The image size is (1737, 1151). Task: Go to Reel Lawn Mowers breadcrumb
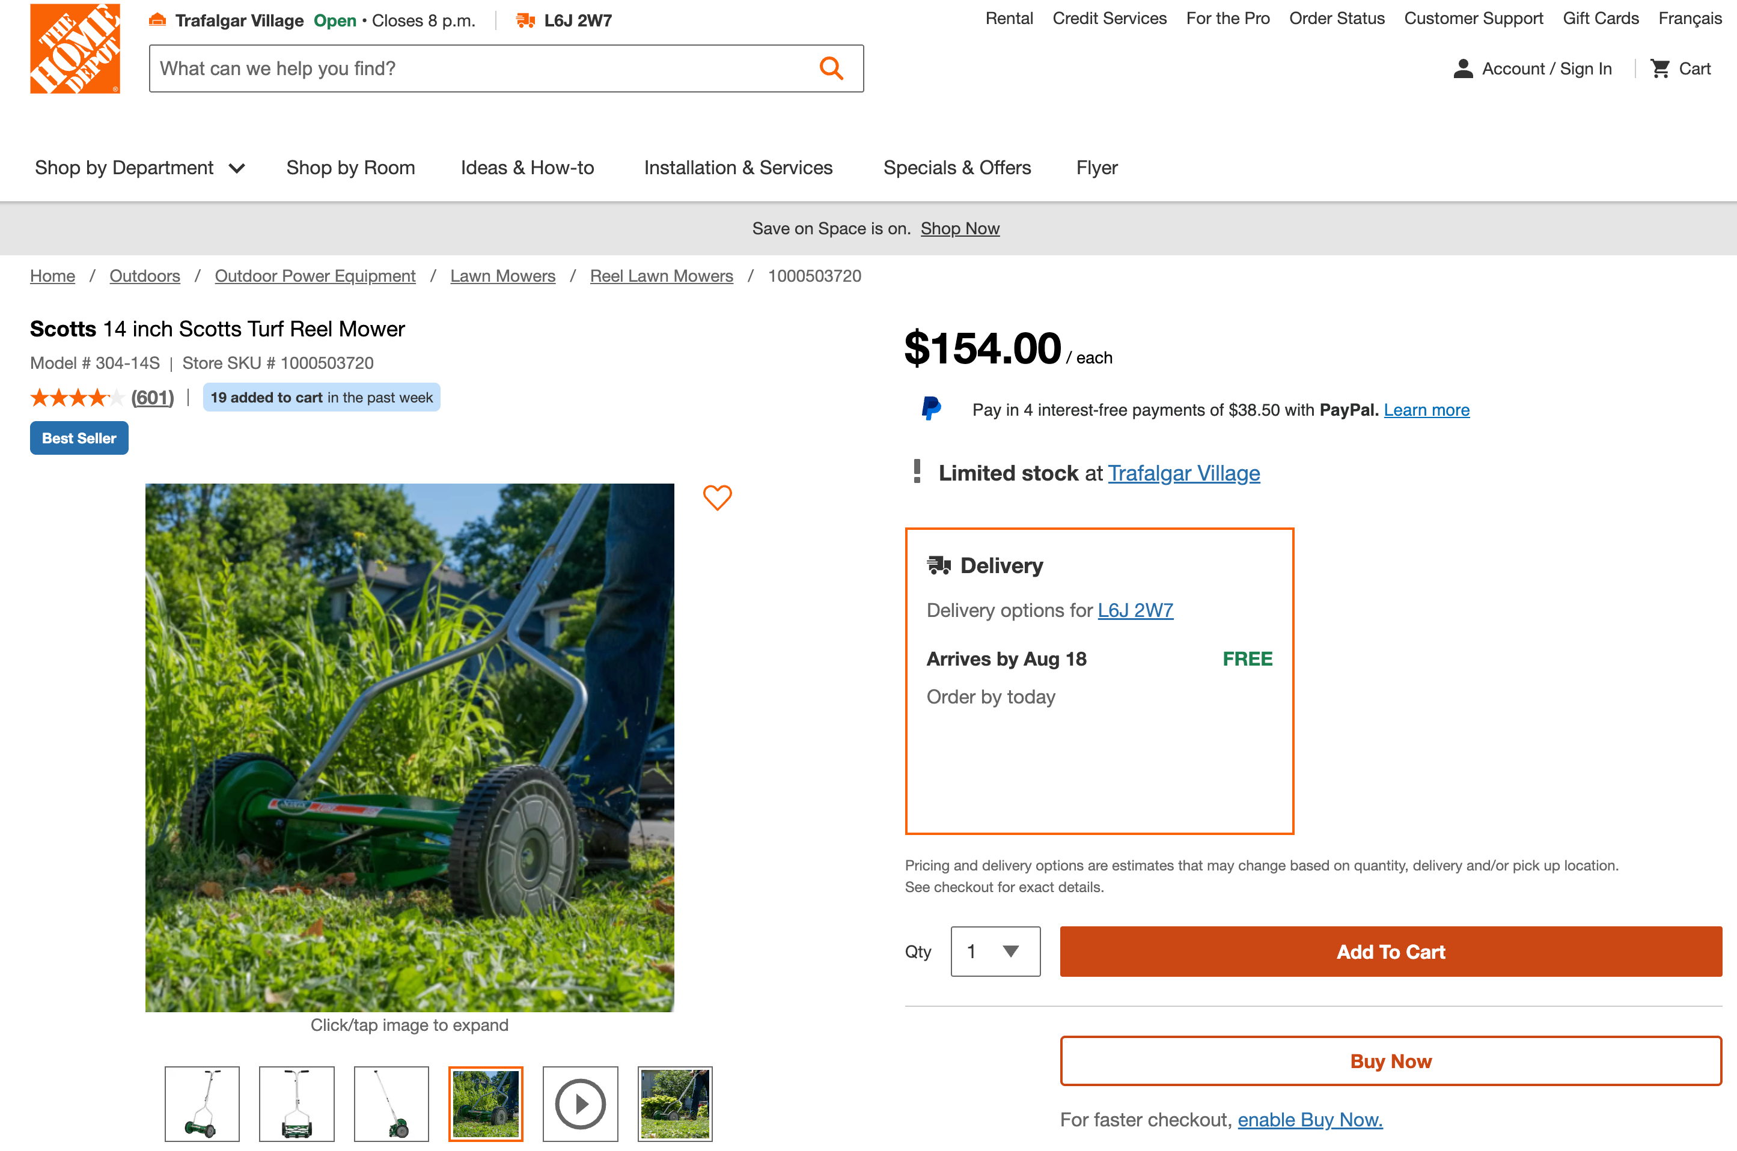tap(661, 276)
